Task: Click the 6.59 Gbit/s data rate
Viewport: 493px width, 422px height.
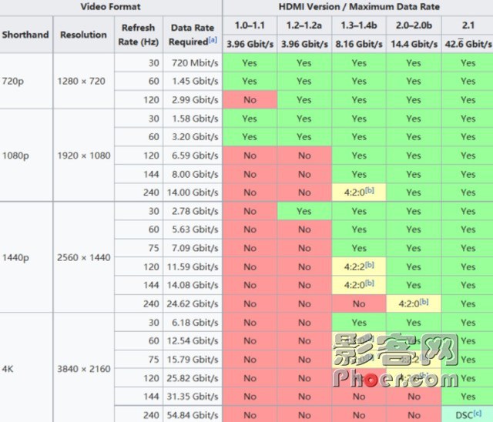Action: [x=195, y=156]
